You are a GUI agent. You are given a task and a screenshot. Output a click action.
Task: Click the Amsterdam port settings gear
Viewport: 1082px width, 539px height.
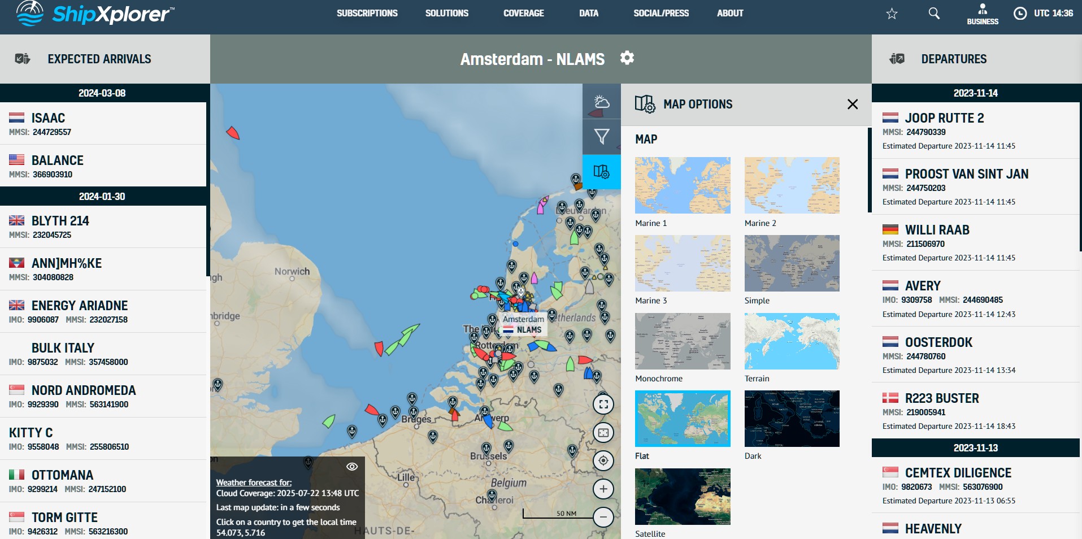(x=627, y=58)
